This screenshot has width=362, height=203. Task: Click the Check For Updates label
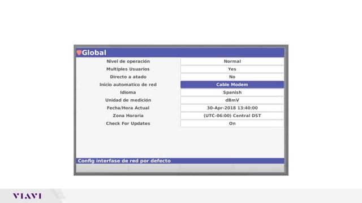pos(128,123)
